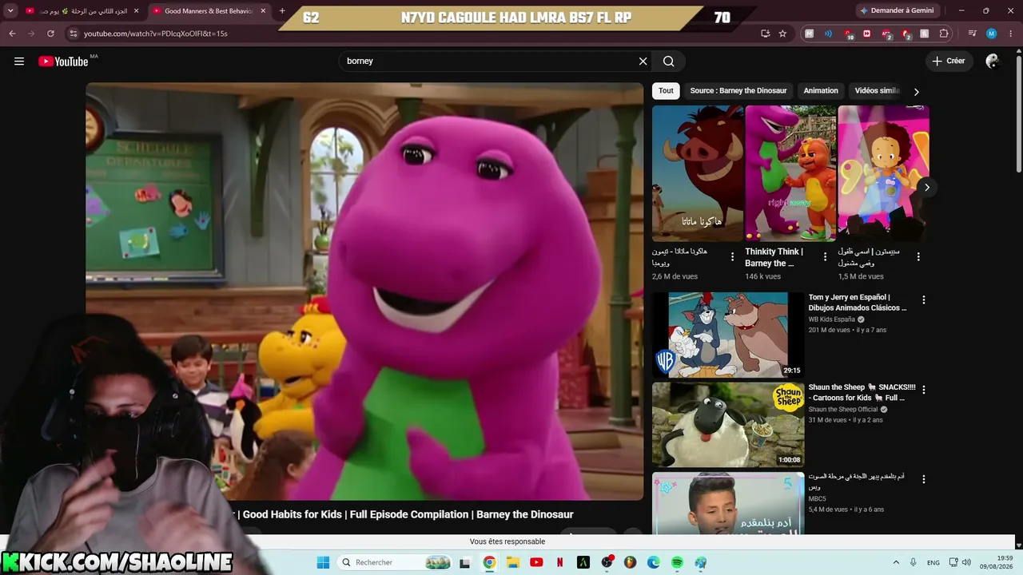1023x575 pixels.
Task: Open OBS Studio from the taskbar
Action: coord(607,562)
